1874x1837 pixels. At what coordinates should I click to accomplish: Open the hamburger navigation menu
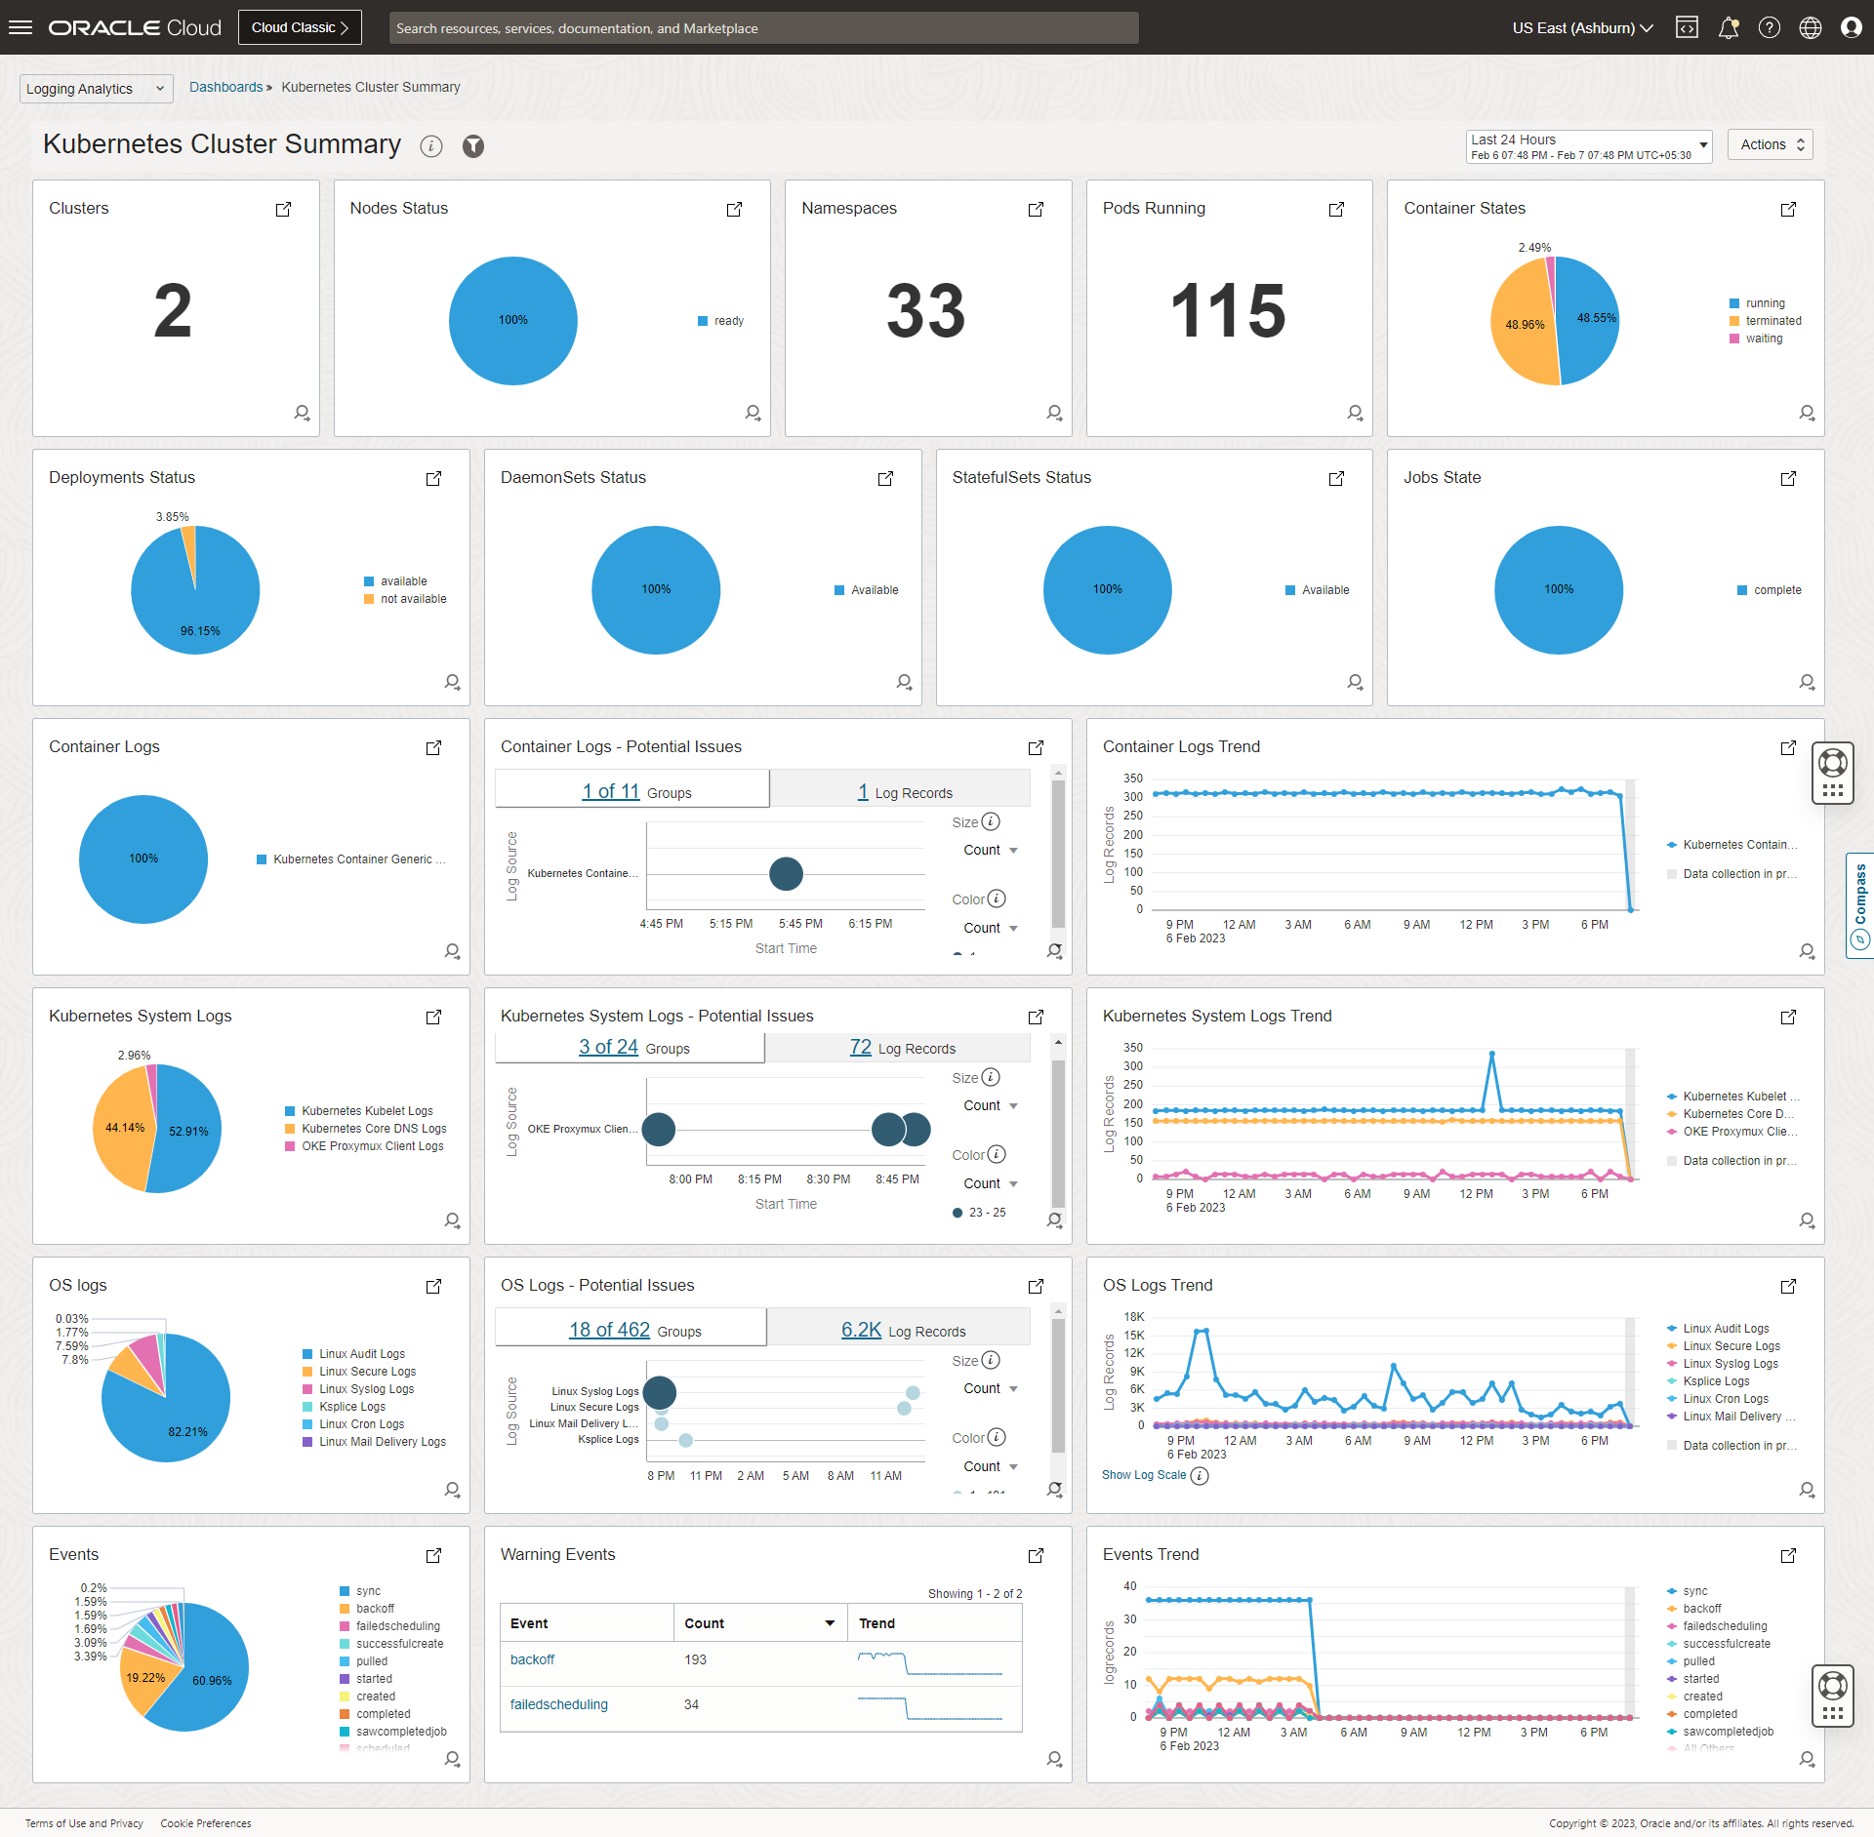click(20, 27)
